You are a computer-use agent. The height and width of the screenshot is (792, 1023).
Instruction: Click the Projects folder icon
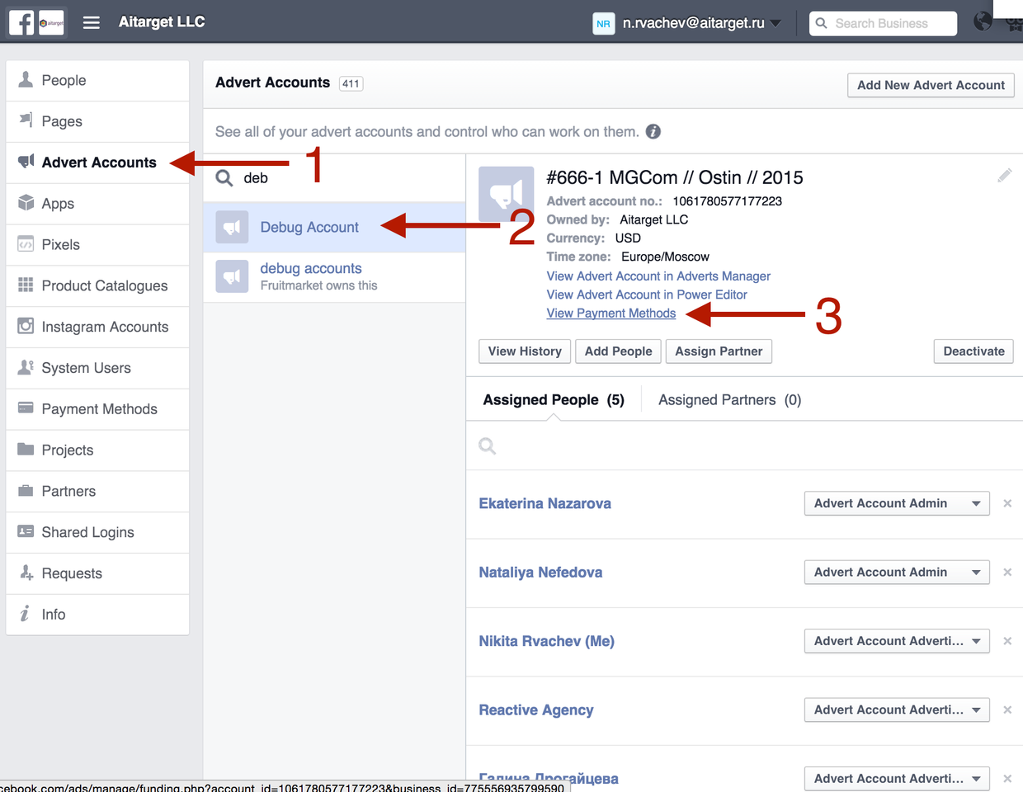[x=26, y=449]
